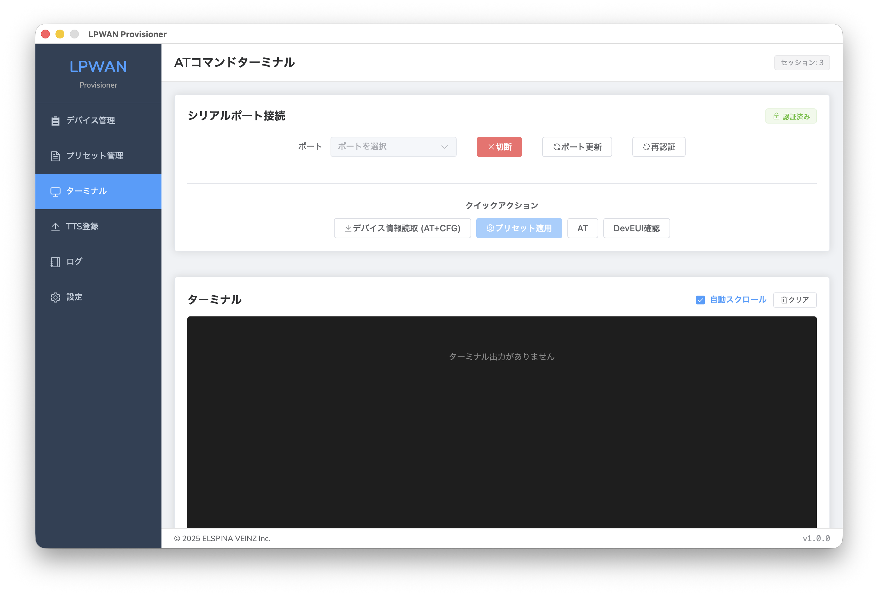Click the notebook icon for ログ
Screen dimensions: 878x595
tap(55, 262)
